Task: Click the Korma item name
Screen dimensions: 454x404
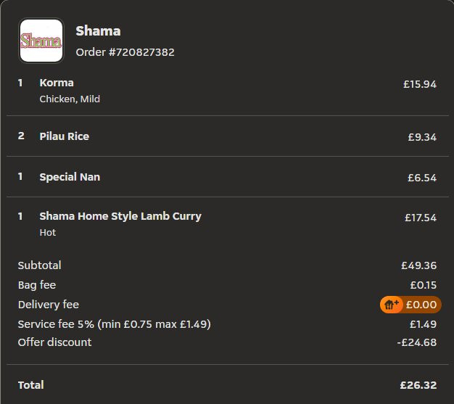Action: (57, 83)
